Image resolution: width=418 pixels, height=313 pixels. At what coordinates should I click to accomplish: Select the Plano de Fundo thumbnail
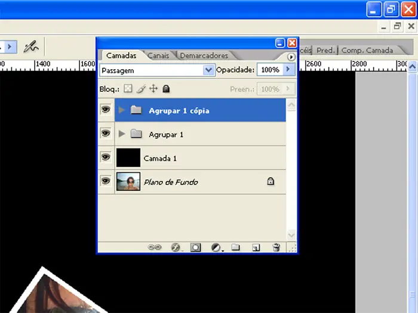point(128,181)
